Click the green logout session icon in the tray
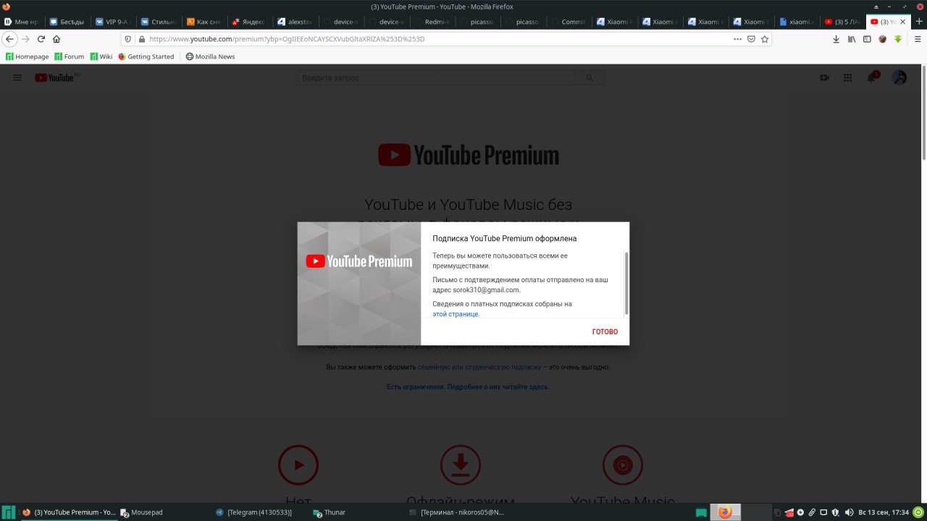Image resolution: width=927 pixels, height=521 pixels. click(x=918, y=512)
